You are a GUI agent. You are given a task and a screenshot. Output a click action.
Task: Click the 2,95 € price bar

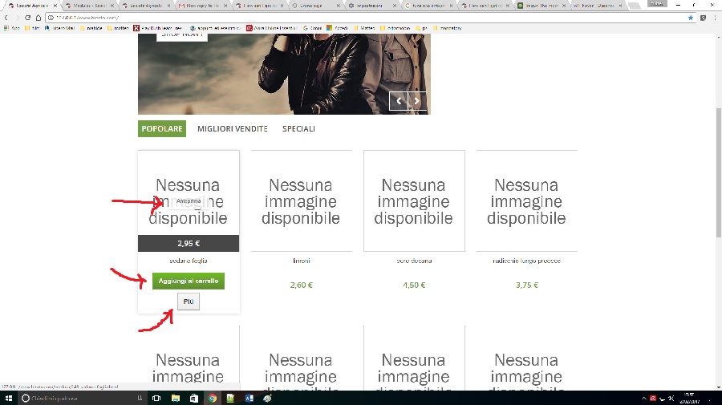pyautogui.click(x=189, y=244)
